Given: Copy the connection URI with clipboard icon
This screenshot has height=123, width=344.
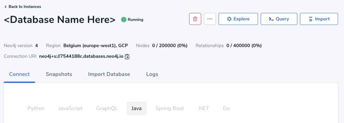Looking at the screenshot, I should click(127, 57).
